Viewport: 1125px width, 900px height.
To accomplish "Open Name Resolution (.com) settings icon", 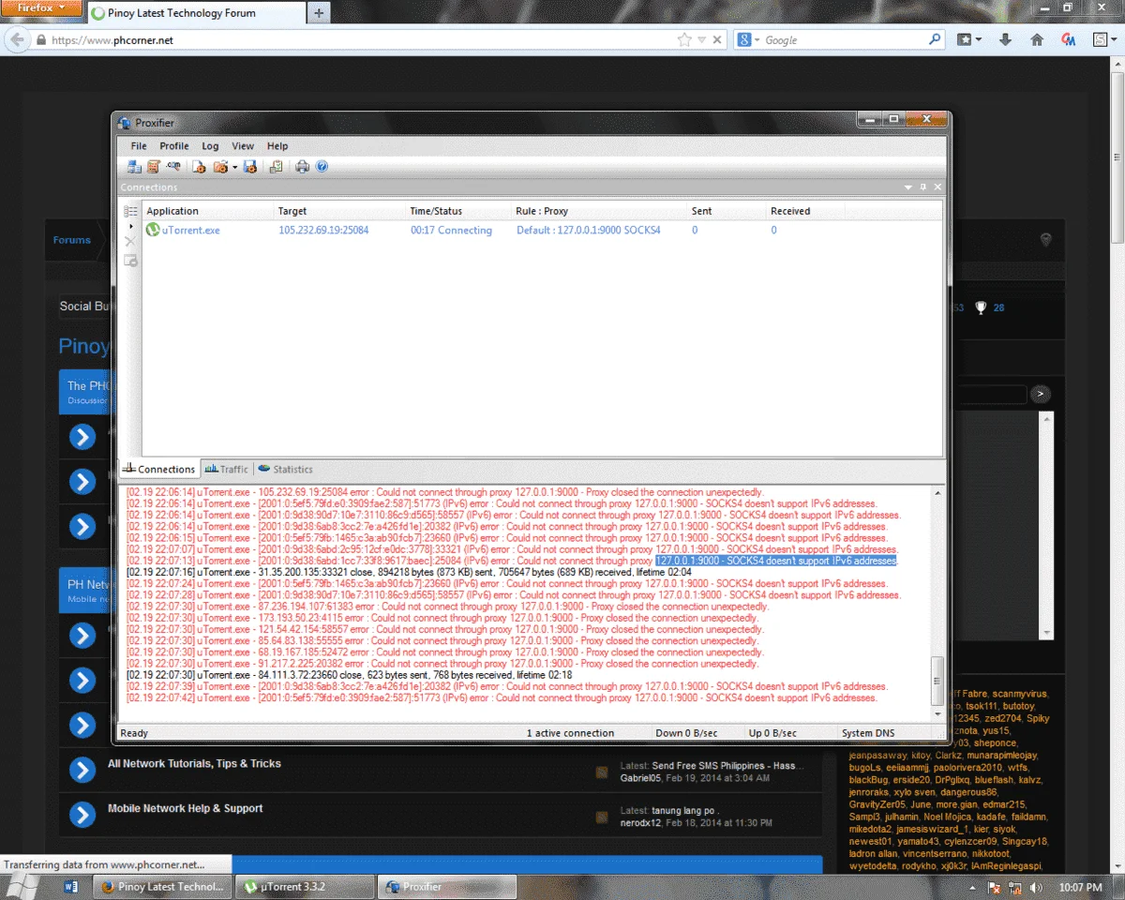I will pyautogui.click(x=173, y=167).
